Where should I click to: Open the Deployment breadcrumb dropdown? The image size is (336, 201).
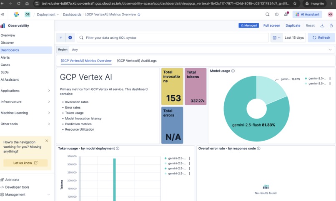(x=48, y=15)
